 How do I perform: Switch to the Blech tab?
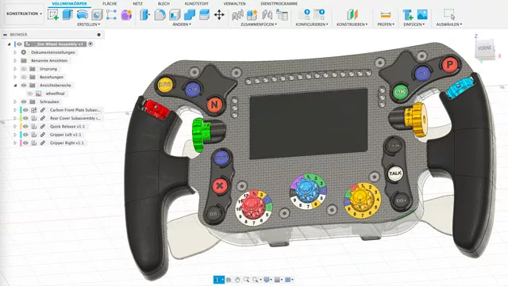click(x=164, y=3)
